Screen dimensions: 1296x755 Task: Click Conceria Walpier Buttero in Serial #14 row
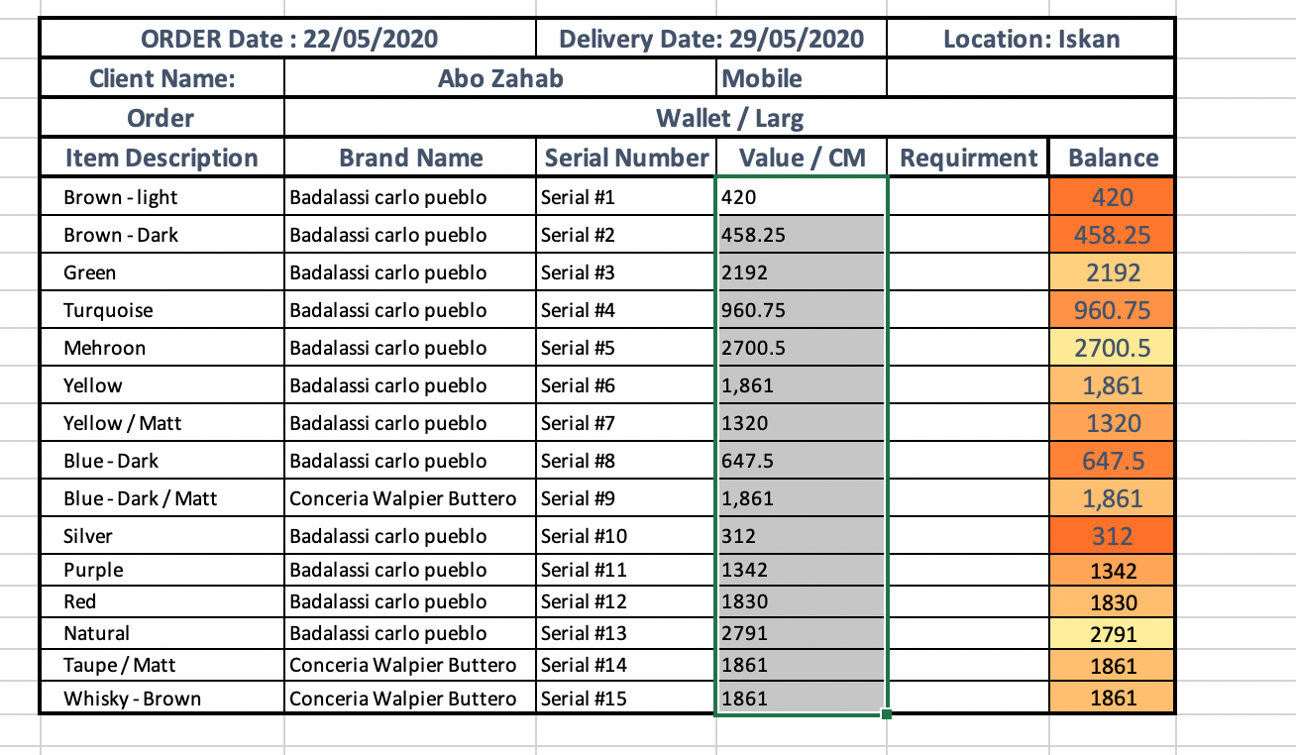coord(410,665)
